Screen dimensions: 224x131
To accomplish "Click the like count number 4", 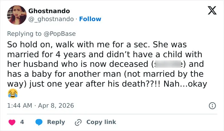I will pyautogui.click(x=22, y=122).
